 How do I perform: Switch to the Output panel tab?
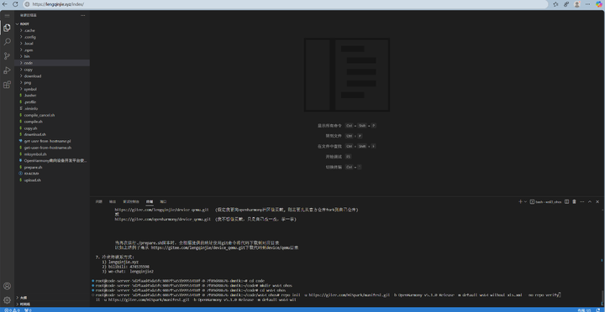(113, 201)
